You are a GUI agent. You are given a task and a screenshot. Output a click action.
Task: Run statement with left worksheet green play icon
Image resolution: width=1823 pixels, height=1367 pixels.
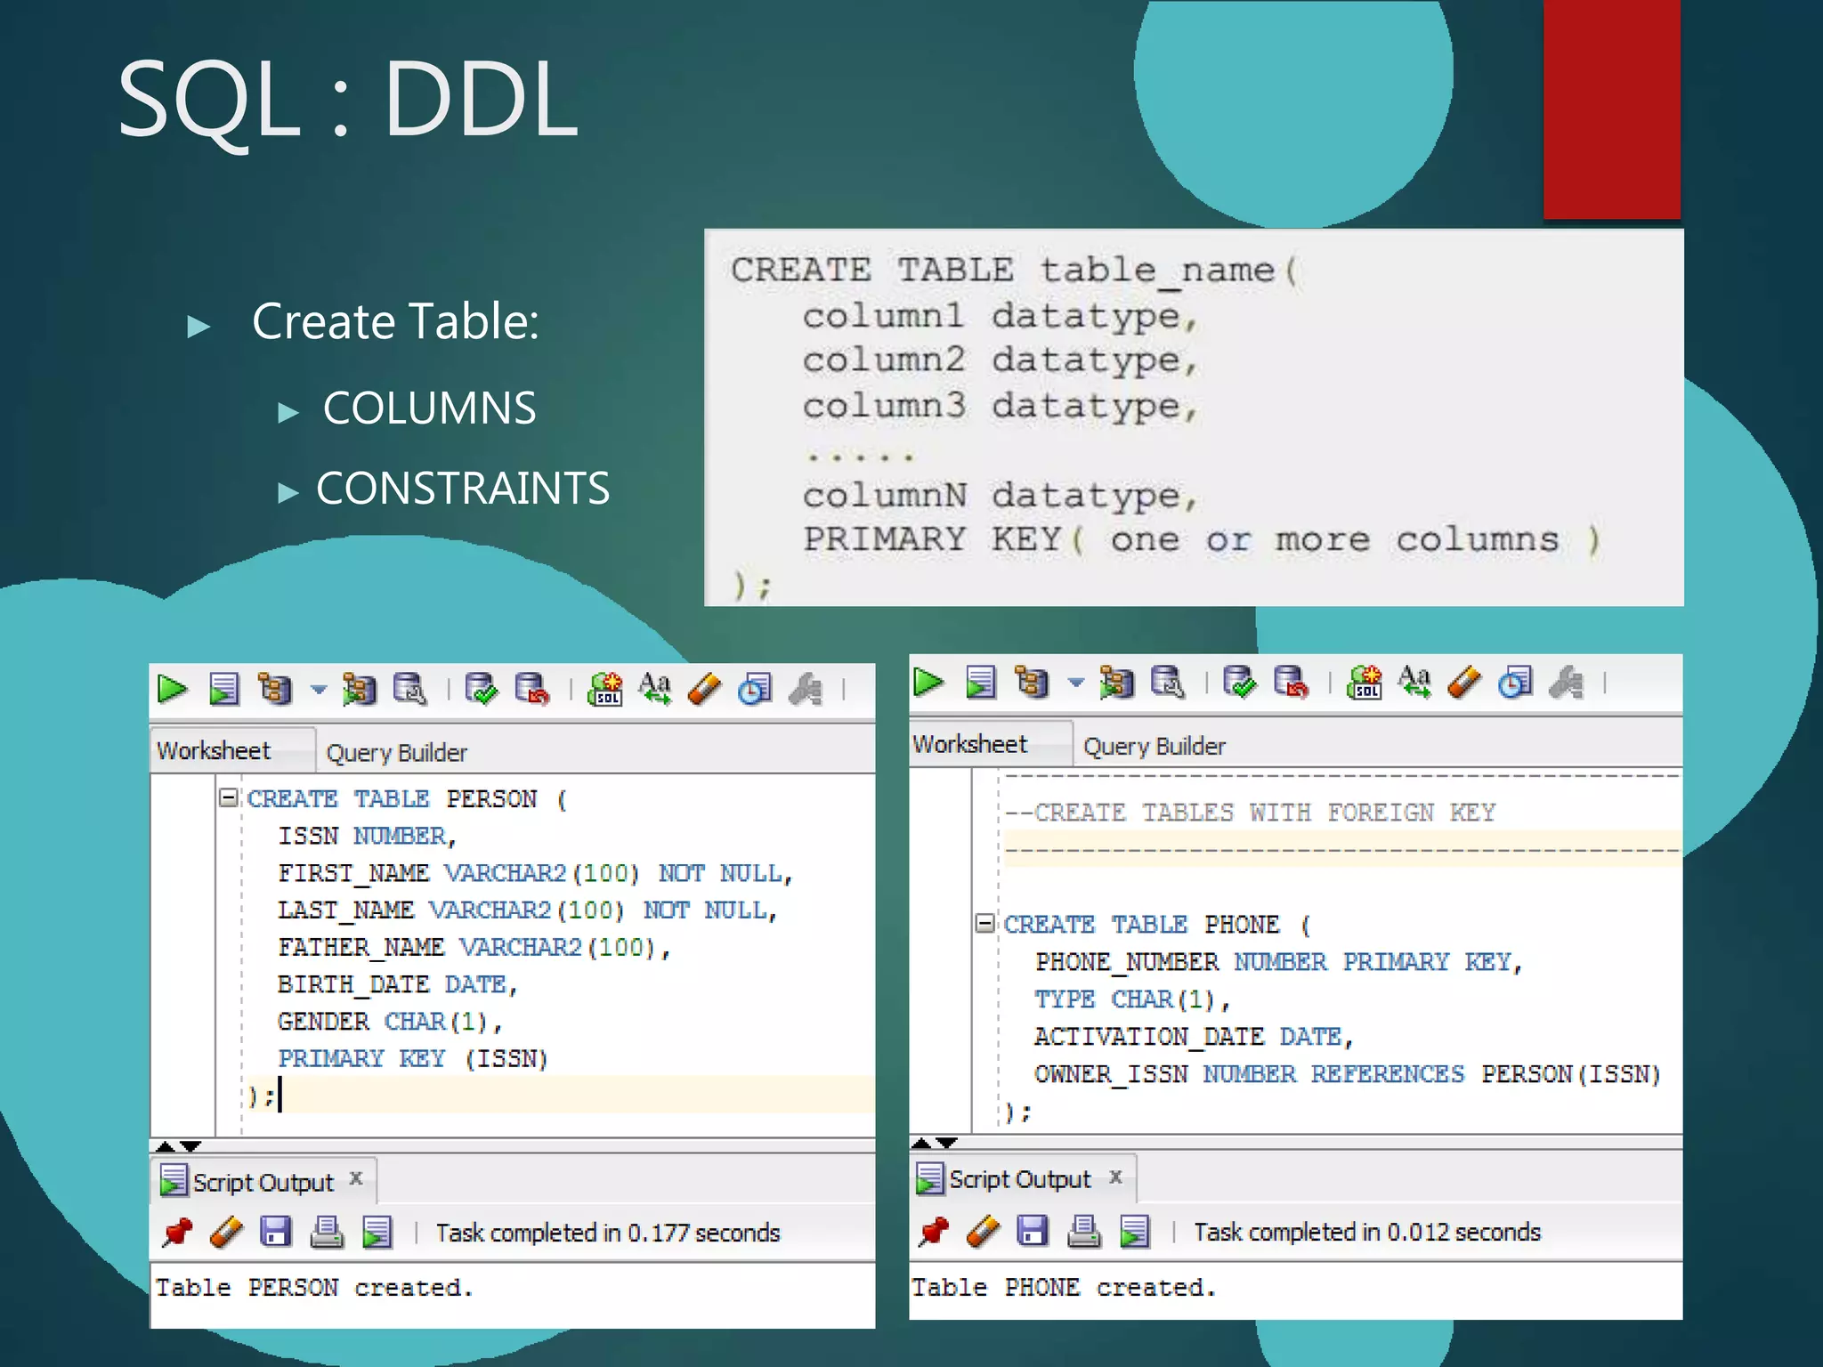172,689
